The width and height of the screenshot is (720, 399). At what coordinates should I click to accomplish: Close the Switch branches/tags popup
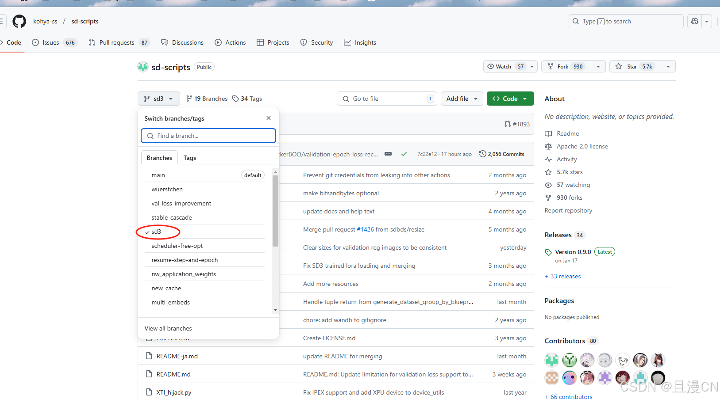click(269, 118)
